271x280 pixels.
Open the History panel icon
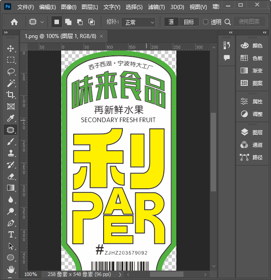coord(227,45)
